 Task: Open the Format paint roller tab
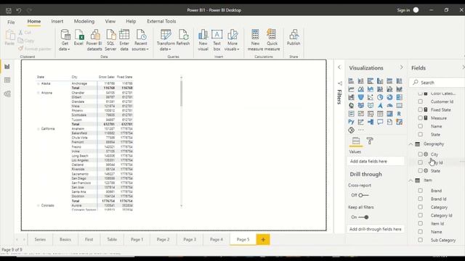[x=370, y=141]
